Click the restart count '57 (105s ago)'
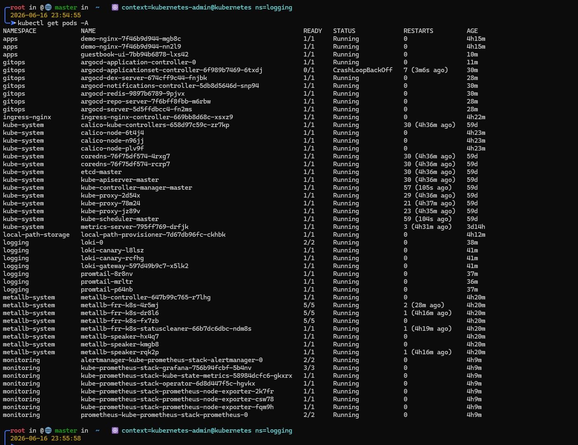The width and height of the screenshot is (578, 445). pos(428,188)
